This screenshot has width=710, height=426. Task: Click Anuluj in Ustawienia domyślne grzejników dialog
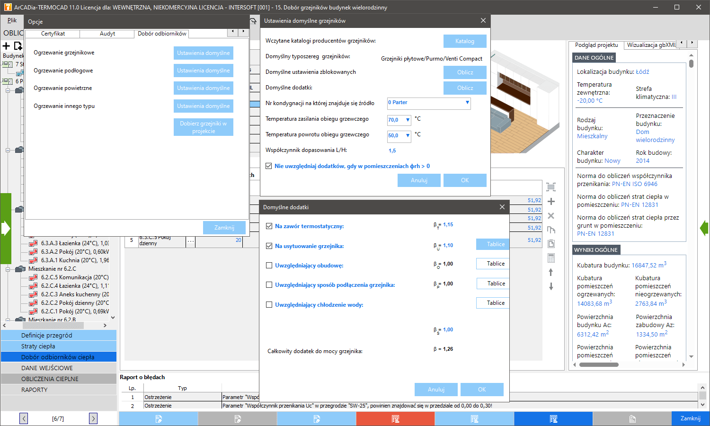(419, 180)
